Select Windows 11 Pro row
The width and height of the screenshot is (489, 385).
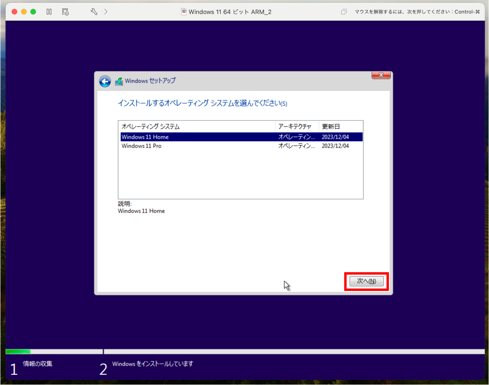tap(241, 146)
